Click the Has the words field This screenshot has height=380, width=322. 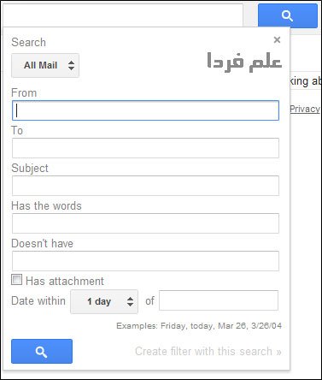click(x=145, y=223)
